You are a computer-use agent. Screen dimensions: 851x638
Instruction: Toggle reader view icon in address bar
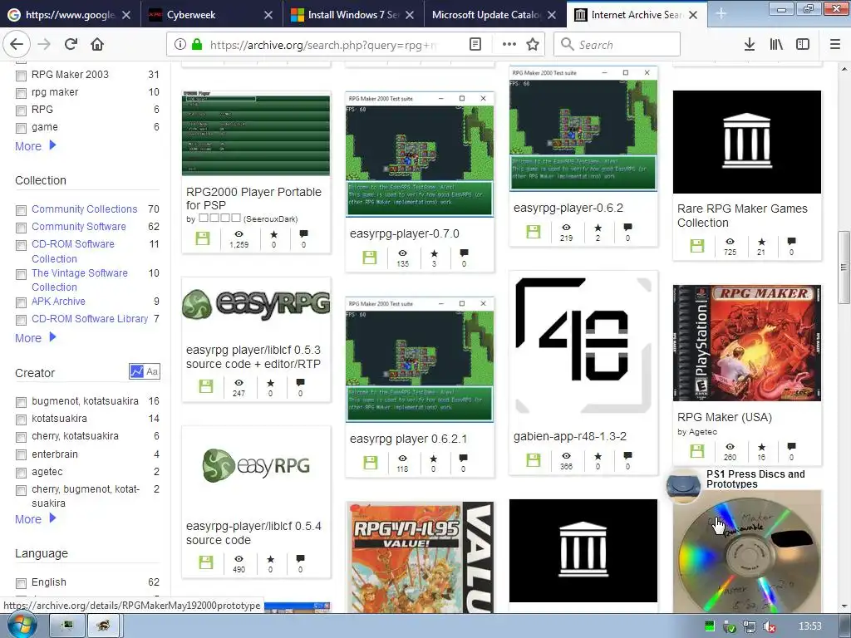tap(475, 45)
